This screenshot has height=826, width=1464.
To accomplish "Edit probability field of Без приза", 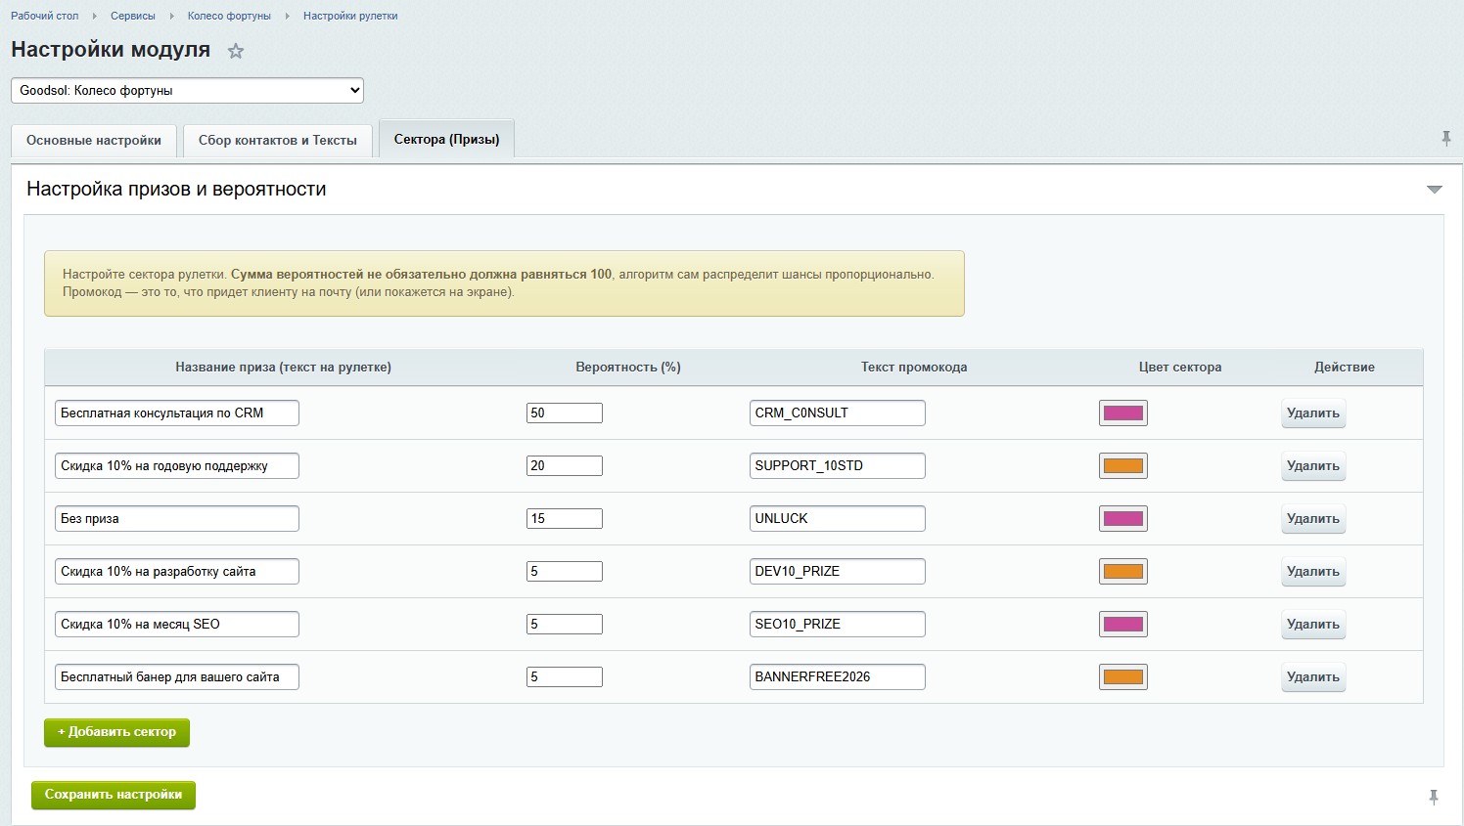I will [x=565, y=519].
